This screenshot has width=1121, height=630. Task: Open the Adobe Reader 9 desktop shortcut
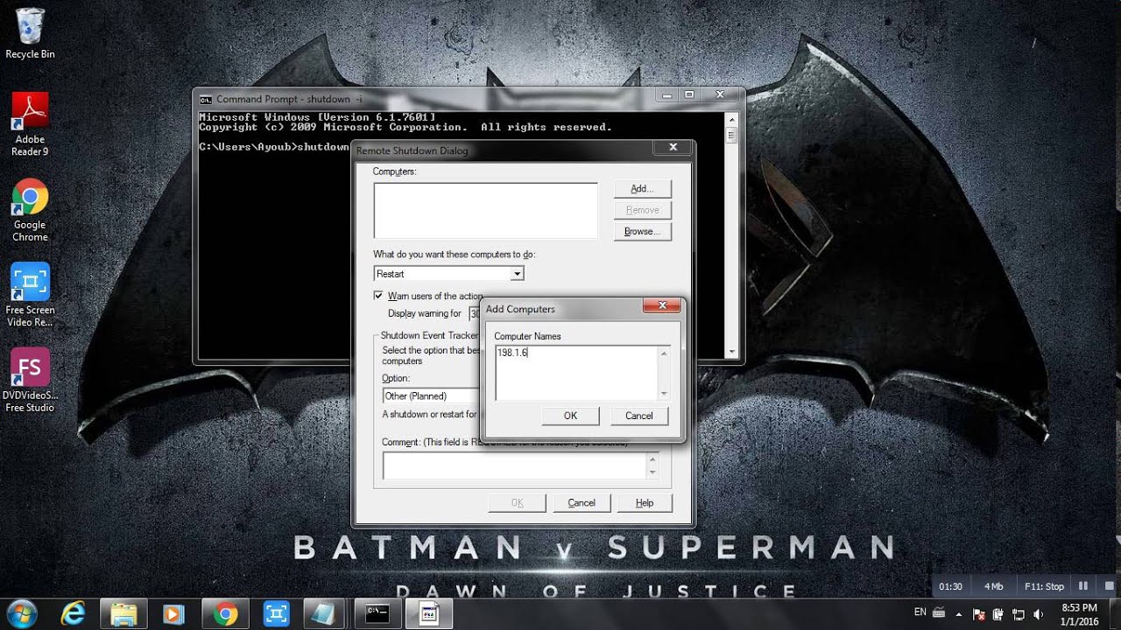30,124
